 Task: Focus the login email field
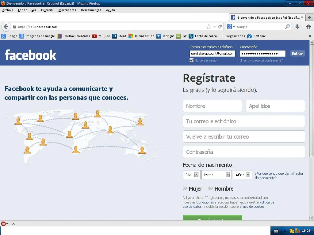pyautogui.click(x=212, y=54)
